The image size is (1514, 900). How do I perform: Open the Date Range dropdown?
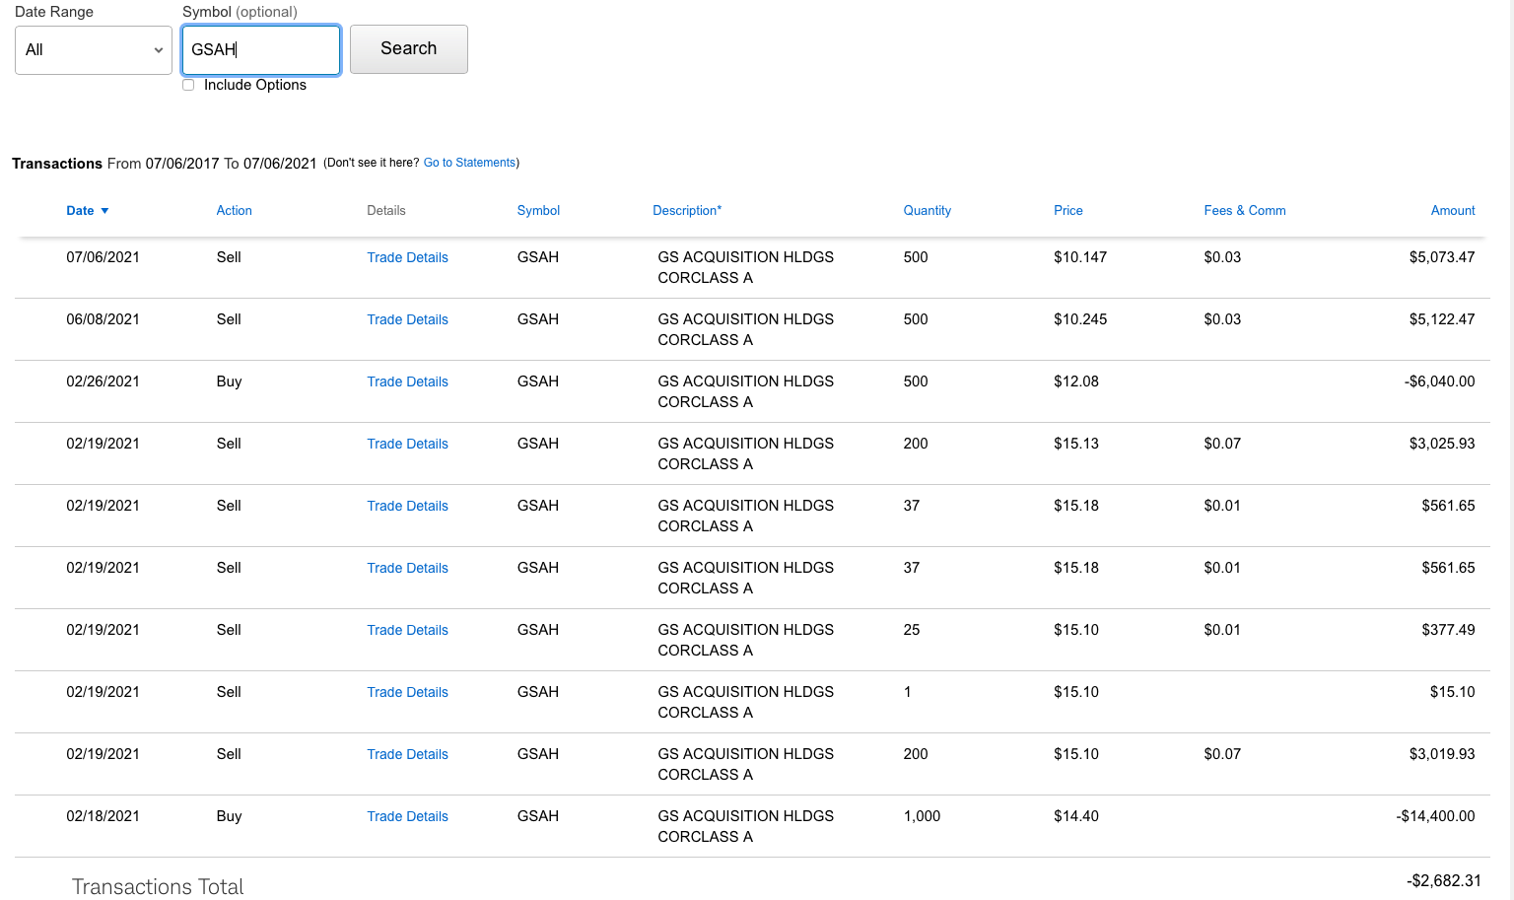tap(94, 50)
